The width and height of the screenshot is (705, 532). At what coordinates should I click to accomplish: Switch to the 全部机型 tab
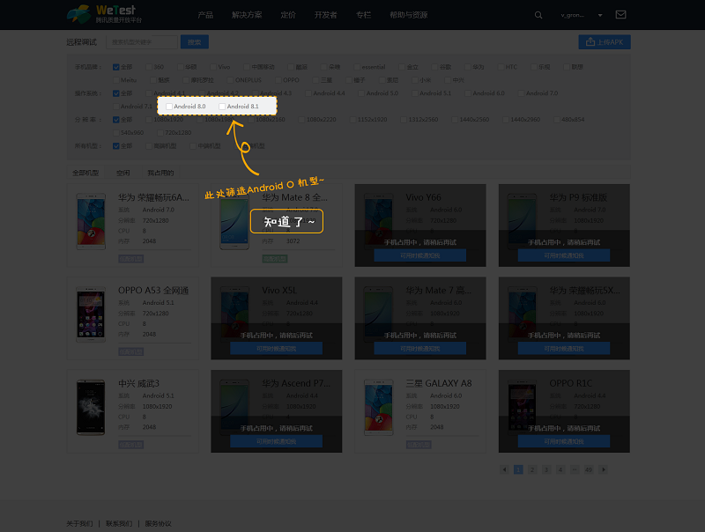point(85,173)
